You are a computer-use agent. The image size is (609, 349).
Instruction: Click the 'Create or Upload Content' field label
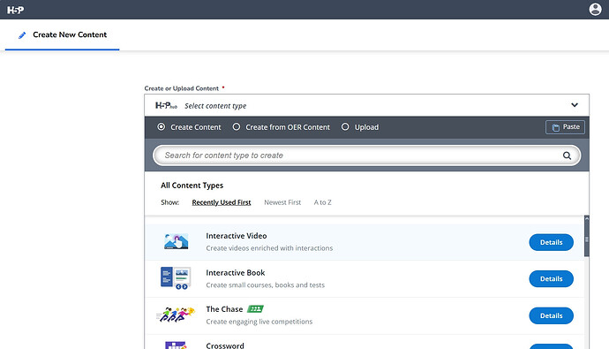pos(182,88)
